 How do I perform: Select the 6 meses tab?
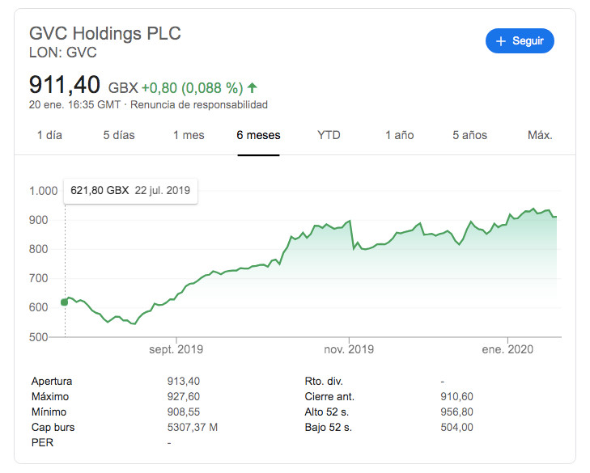click(x=258, y=135)
